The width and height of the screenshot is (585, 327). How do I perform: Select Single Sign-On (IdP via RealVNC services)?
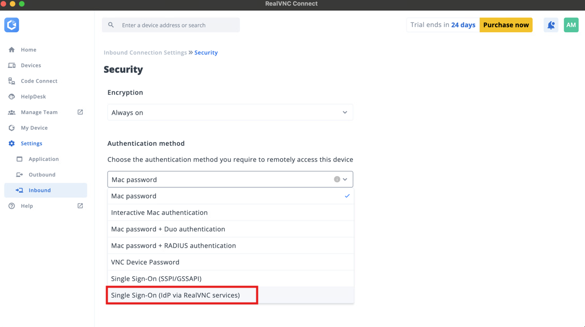[x=230, y=295]
